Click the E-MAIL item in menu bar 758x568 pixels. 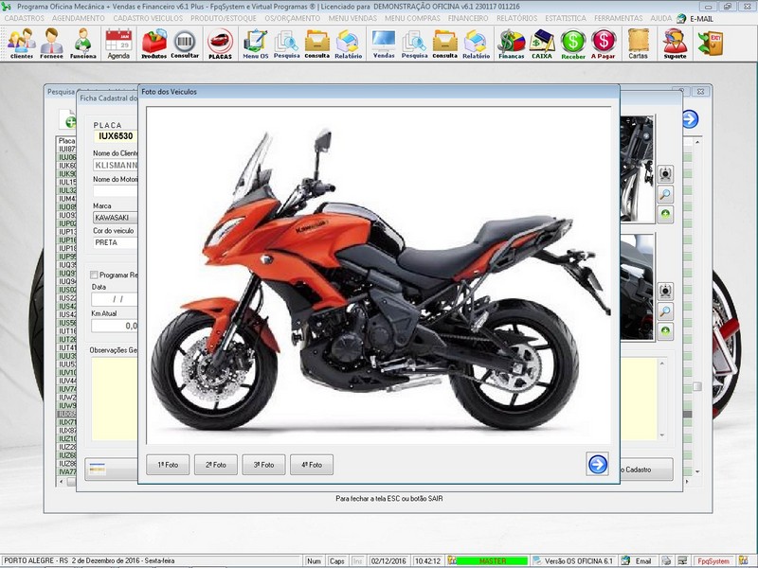pyautogui.click(x=696, y=18)
